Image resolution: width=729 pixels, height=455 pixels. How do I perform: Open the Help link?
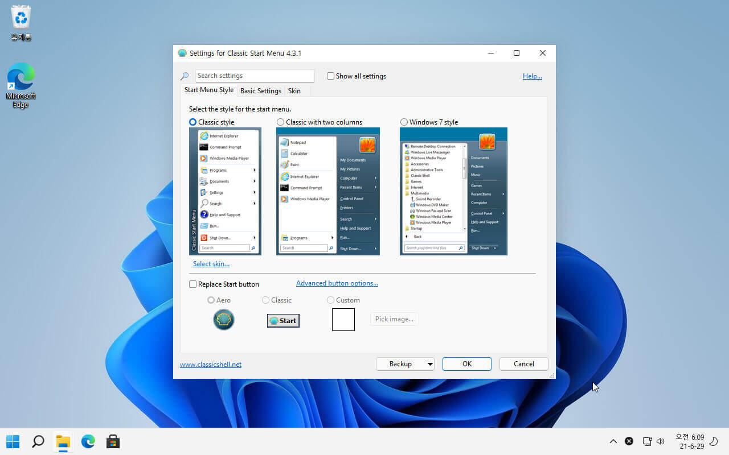coord(533,76)
